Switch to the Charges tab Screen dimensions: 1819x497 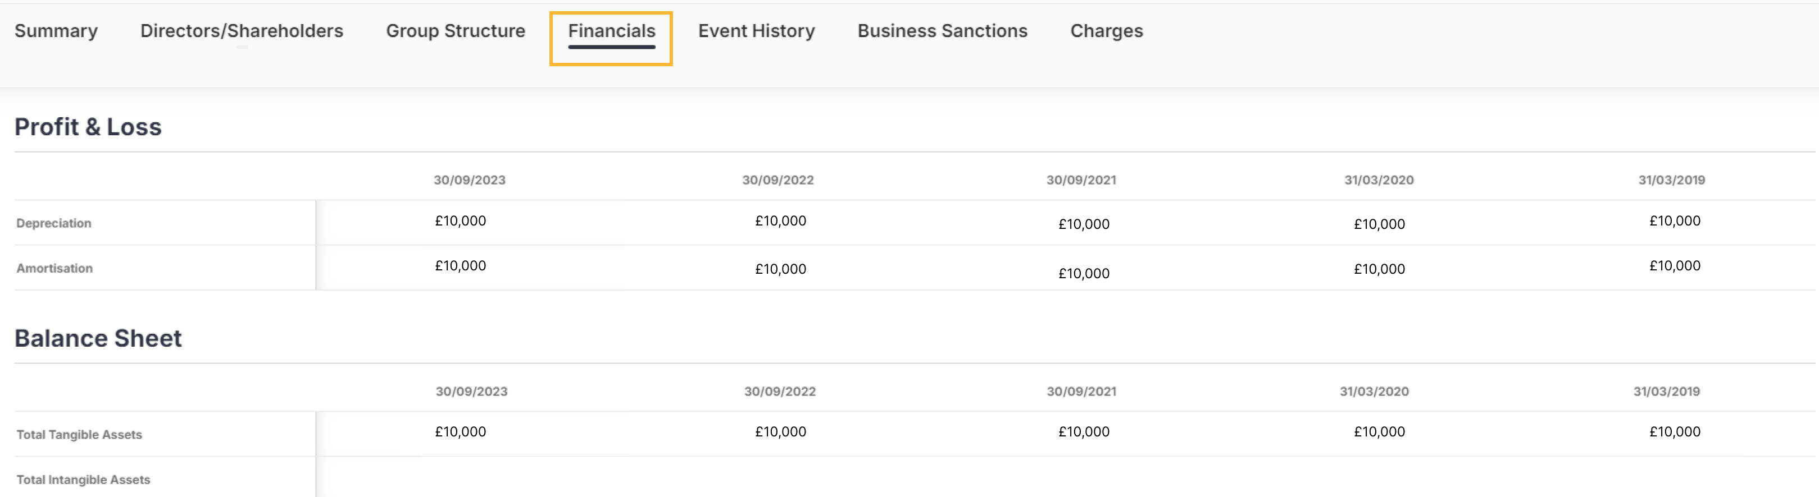tap(1106, 31)
